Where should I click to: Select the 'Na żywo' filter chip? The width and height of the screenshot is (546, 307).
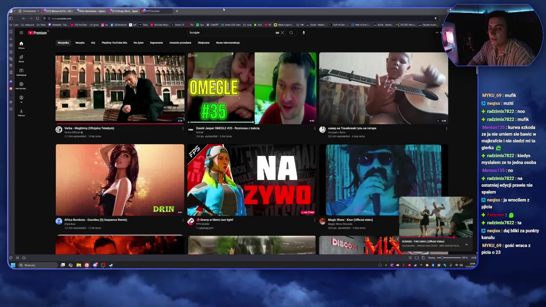138,43
